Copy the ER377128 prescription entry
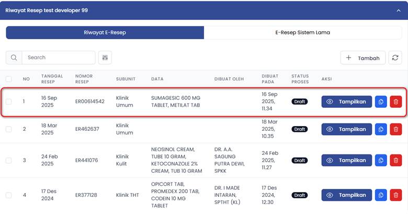408x214 pixels. (x=381, y=195)
